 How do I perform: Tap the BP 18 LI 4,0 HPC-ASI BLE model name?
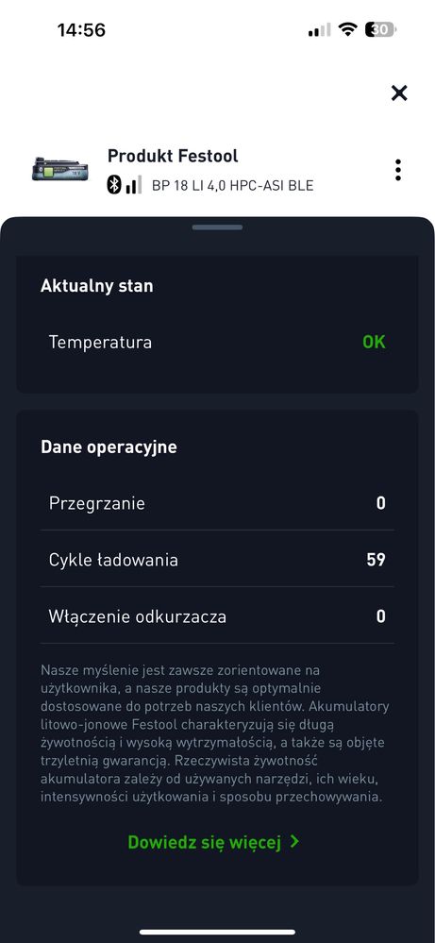(232, 186)
